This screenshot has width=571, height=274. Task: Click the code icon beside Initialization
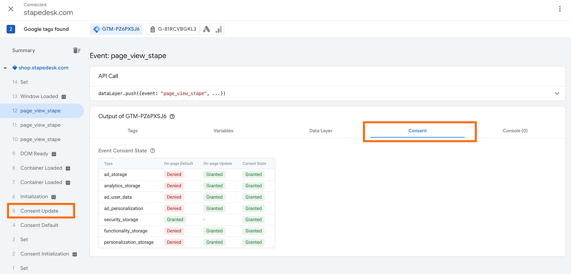tap(54, 197)
